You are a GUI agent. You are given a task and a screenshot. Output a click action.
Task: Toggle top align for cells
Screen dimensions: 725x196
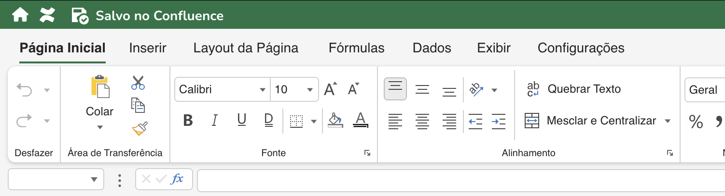[395, 89]
